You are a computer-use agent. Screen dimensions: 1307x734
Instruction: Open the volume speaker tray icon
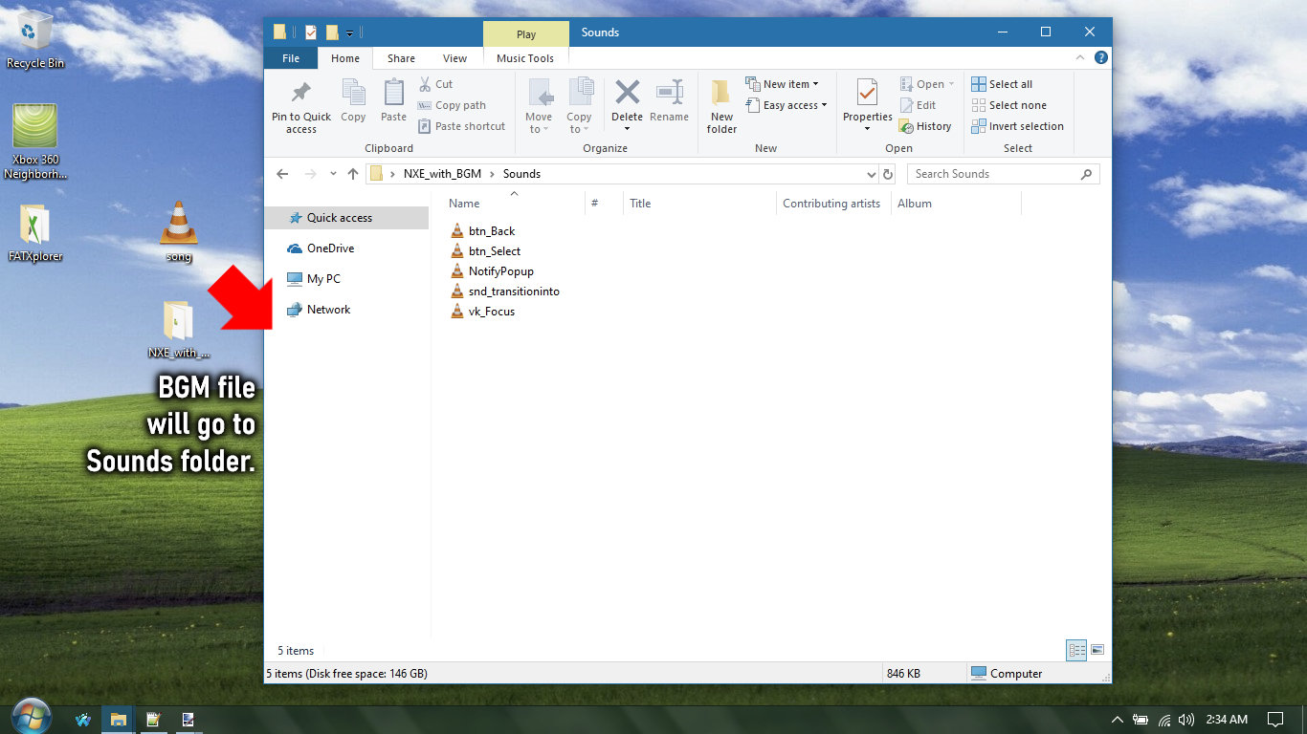coord(1186,720)
